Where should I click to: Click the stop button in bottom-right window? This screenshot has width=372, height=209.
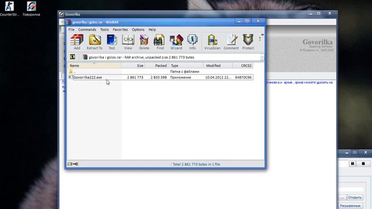click(363, 164)
